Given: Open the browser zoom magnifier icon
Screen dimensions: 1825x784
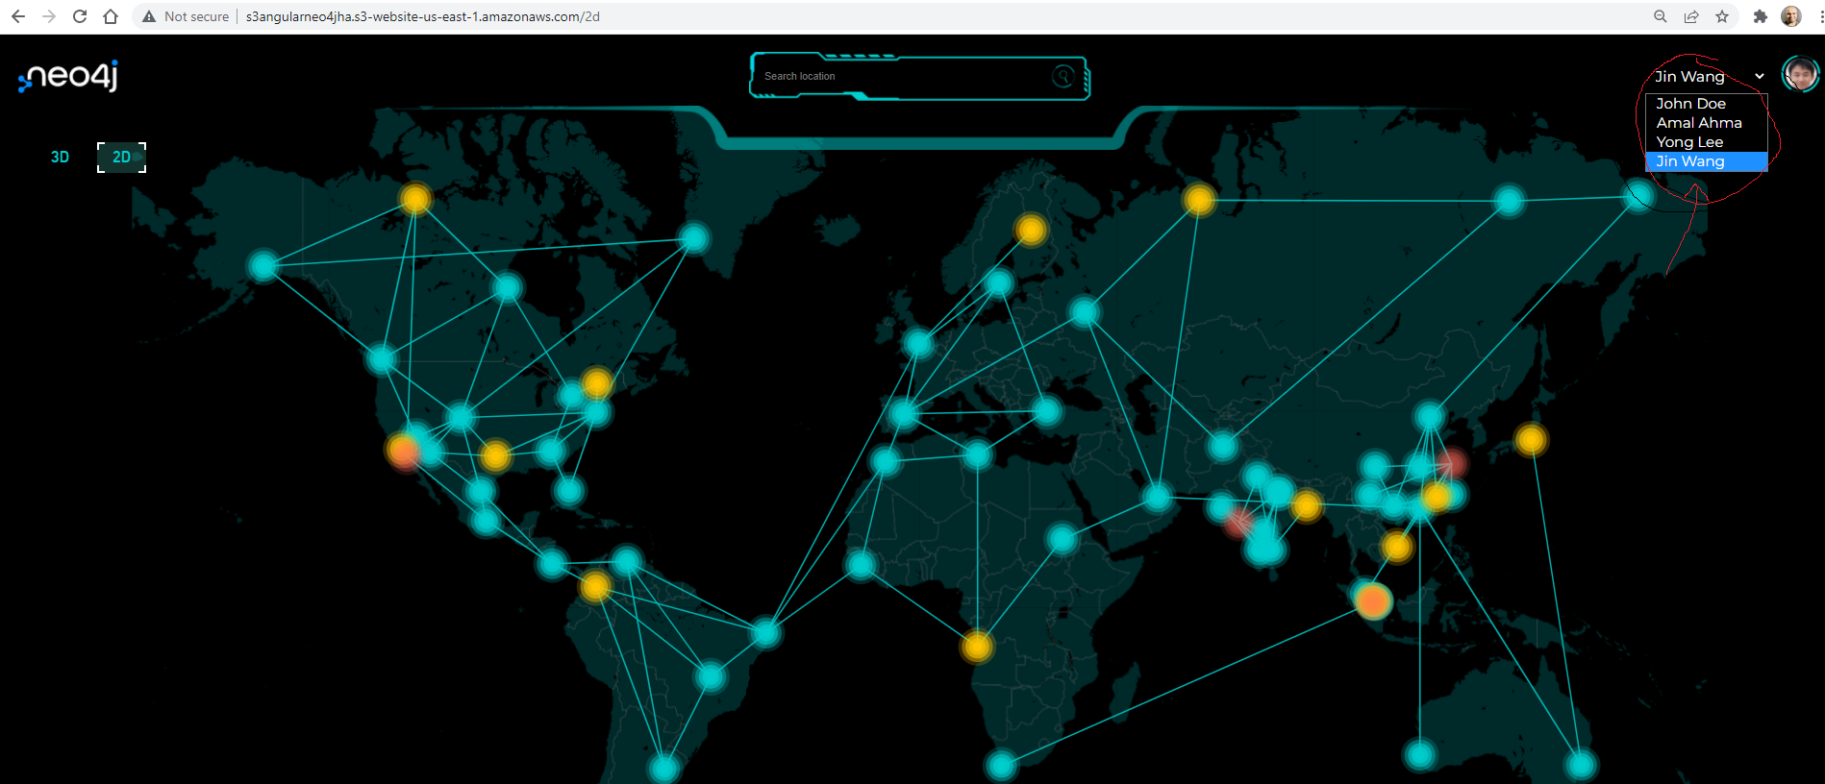Looking at the screenshot, I should 1661,16.
